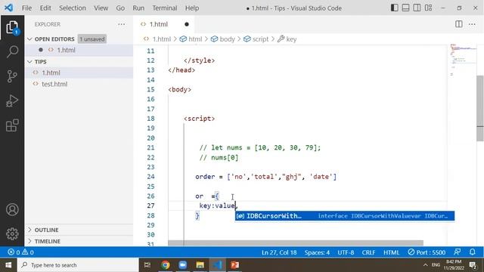Open editor More Actions ellipsis
484x272 pixels.
pyautogui.click(x=472, y=24)
